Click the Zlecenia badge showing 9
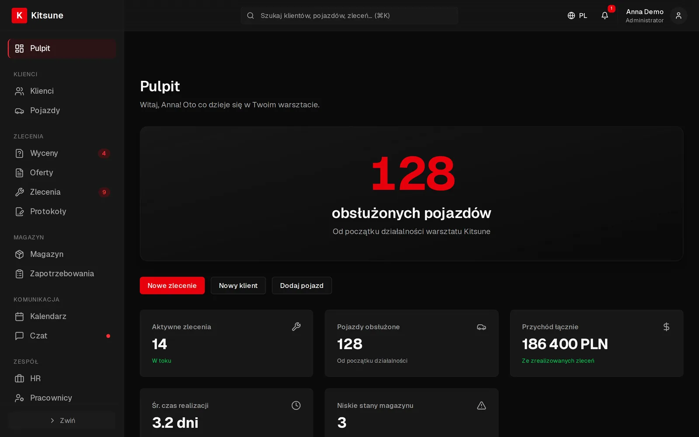Image resolution: width=699 pixels, height=437 pixels. click(x=104, y=192)
